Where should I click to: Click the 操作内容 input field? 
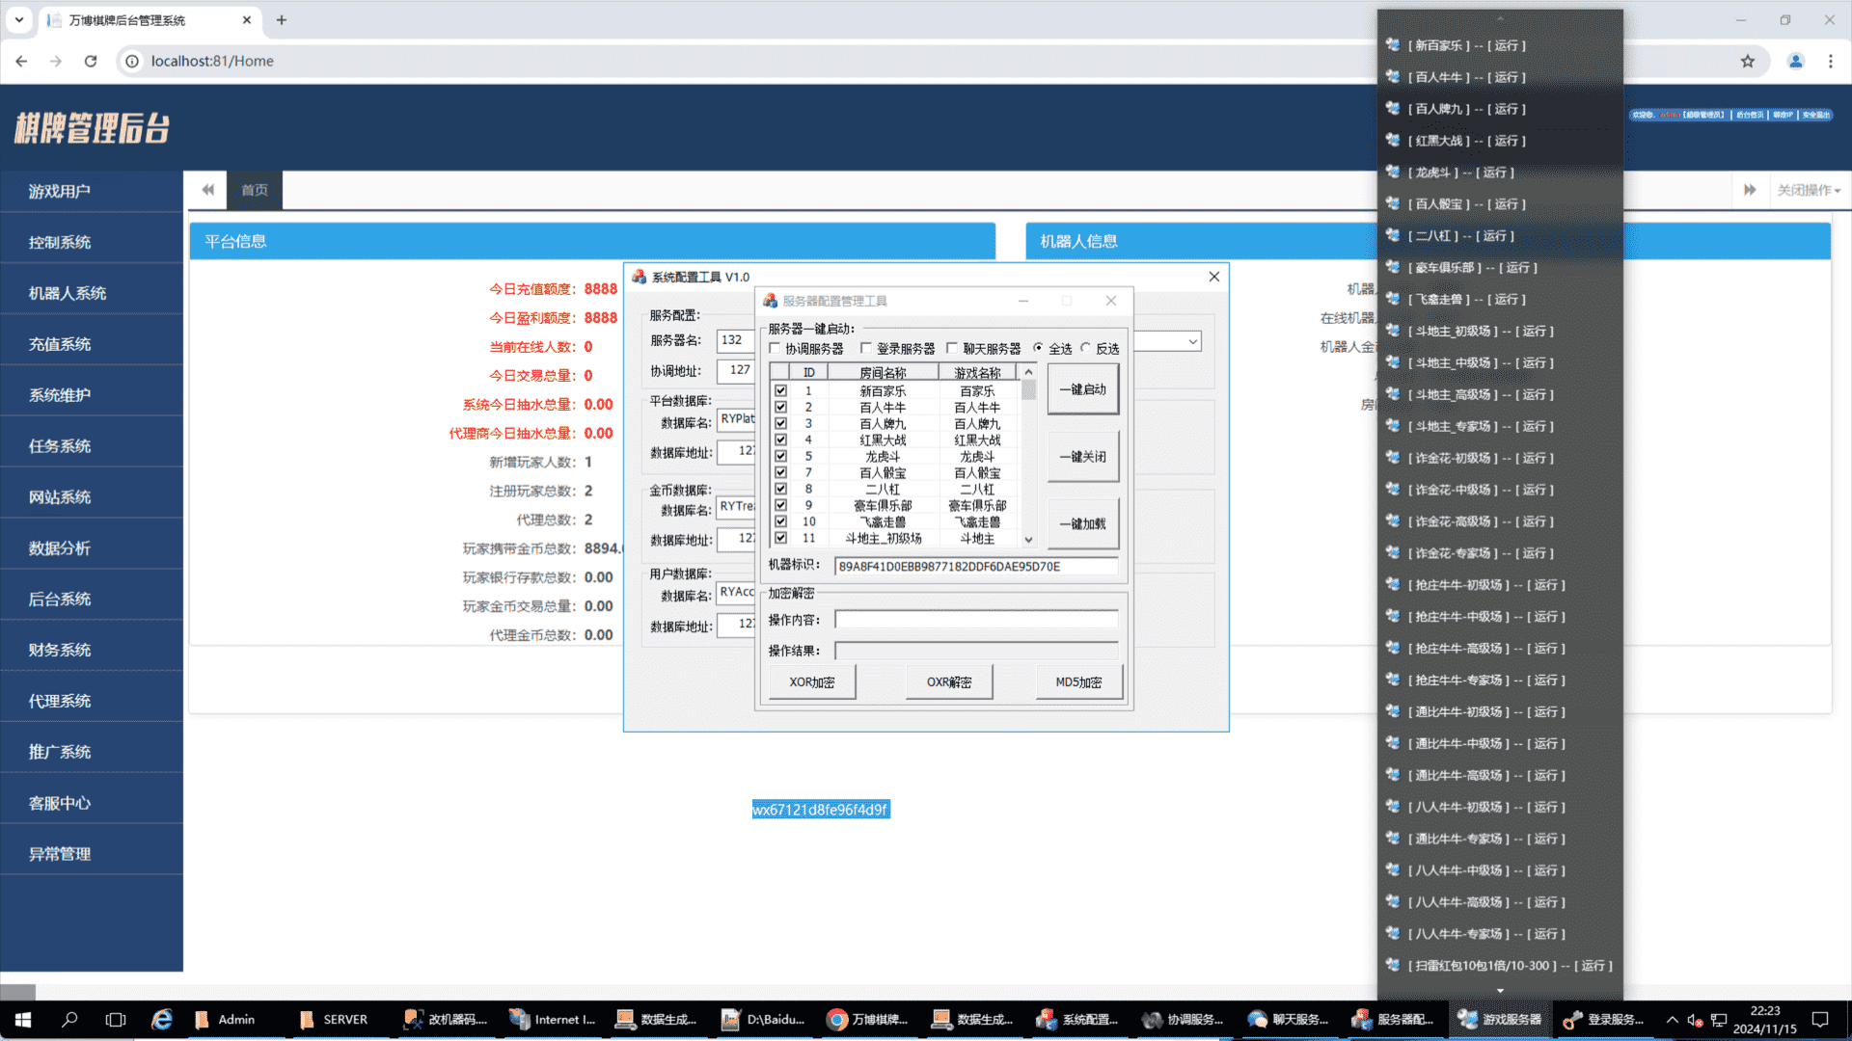[975, 620]
